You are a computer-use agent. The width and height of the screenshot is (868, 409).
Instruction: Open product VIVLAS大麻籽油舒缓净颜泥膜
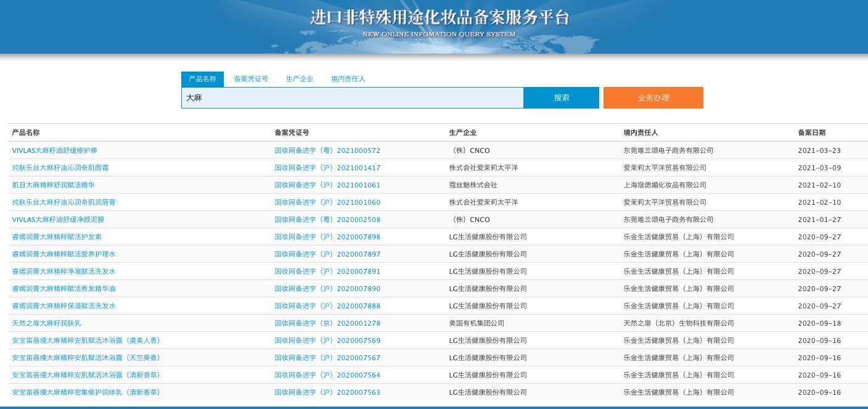pyautogui.click(x=58, y=220)
